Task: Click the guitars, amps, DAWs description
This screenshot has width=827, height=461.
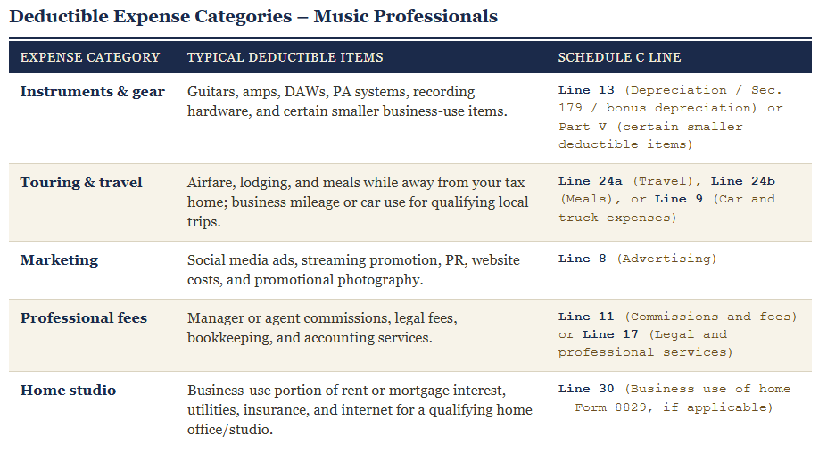Action: (x=347, y=102)
